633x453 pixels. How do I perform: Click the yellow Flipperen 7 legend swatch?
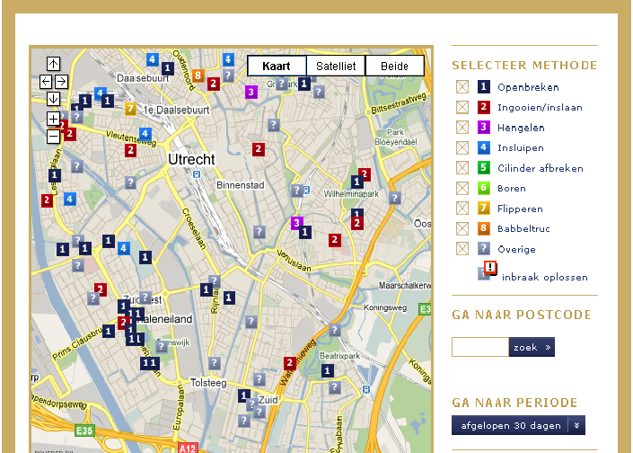click(484, 209)
